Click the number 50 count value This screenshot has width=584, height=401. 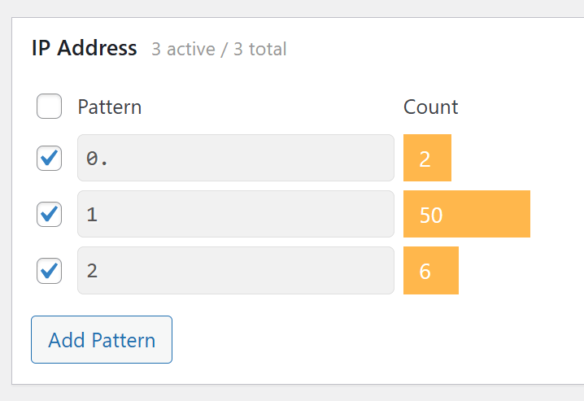coord(431,216)
